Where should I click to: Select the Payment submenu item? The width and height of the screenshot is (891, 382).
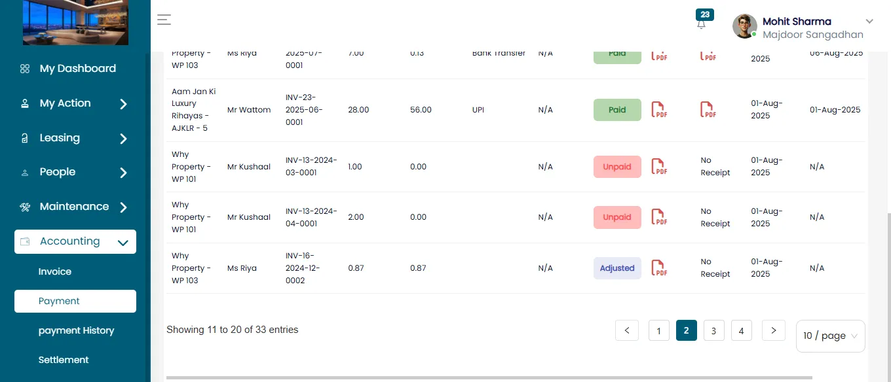pos(75,301)
